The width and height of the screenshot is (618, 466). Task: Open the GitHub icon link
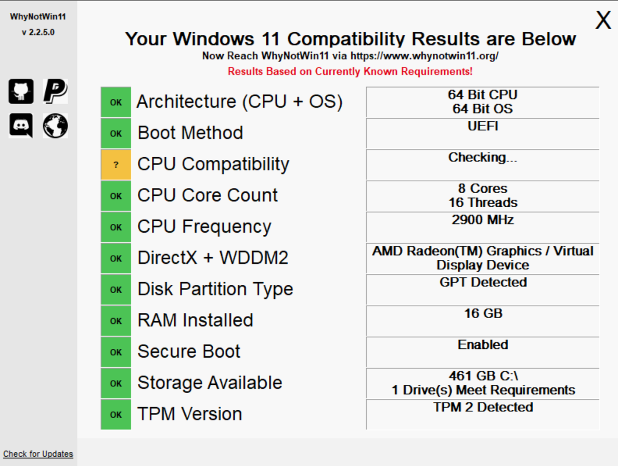(x=21, y=92)
